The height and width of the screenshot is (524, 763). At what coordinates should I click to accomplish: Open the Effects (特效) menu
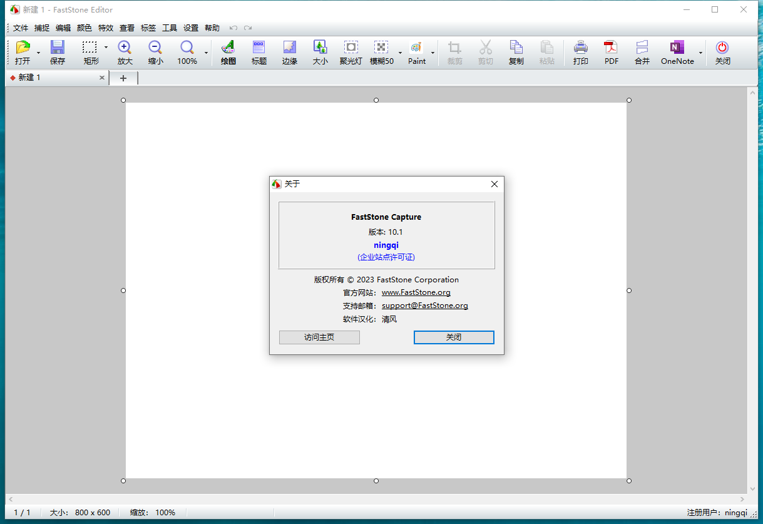[106, 28]
